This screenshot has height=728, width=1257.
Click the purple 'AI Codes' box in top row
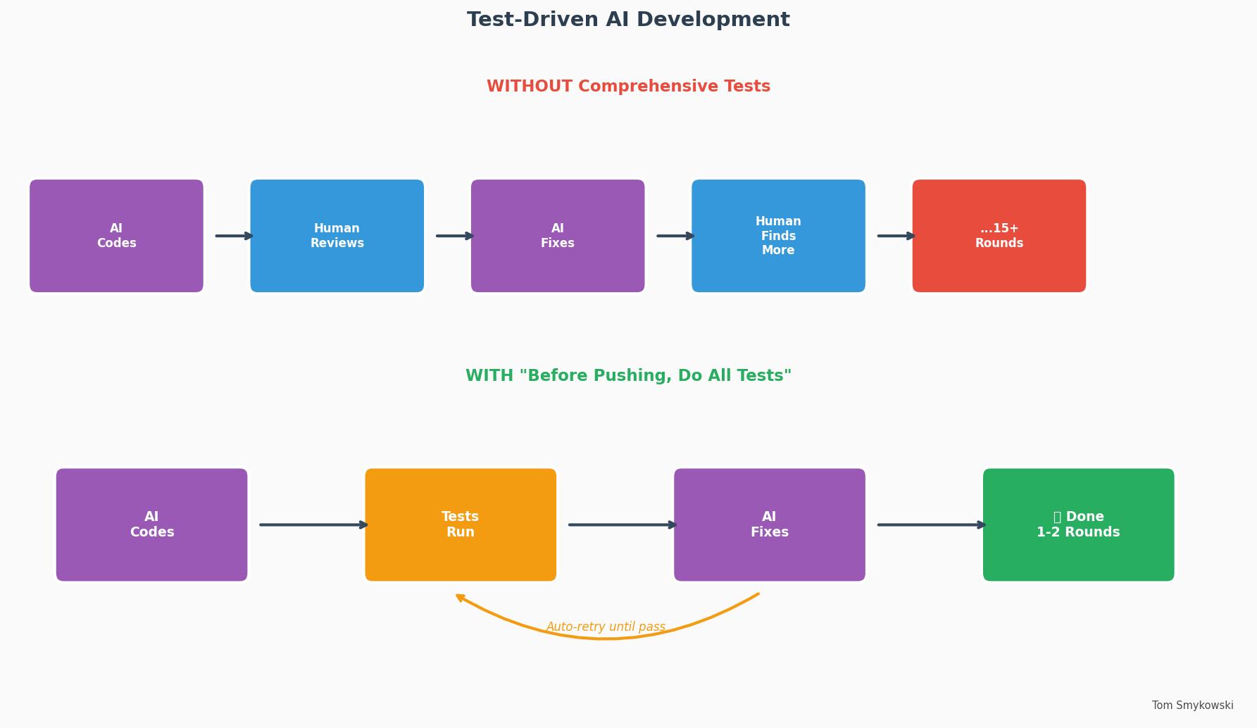[116, 236]
